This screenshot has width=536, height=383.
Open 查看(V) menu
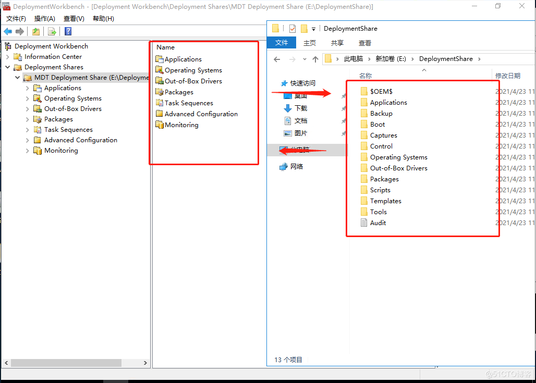click(74, 18)
